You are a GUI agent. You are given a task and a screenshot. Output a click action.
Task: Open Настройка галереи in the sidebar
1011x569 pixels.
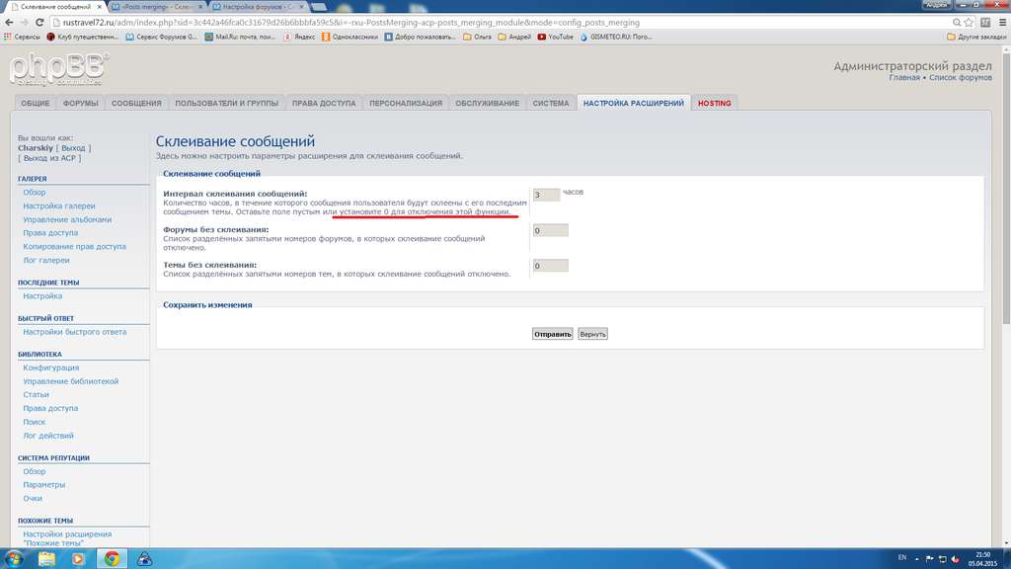click(x=59, y=205)
